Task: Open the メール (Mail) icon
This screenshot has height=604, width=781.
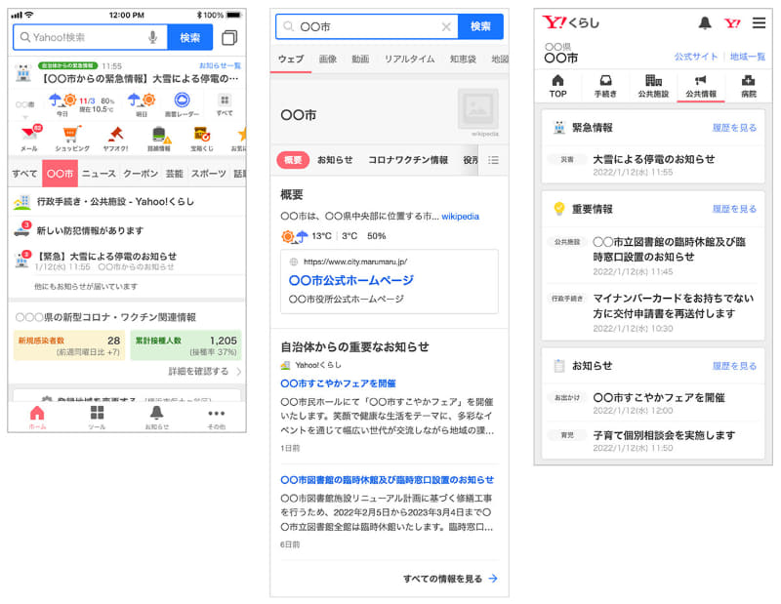Action: point(28,134)
